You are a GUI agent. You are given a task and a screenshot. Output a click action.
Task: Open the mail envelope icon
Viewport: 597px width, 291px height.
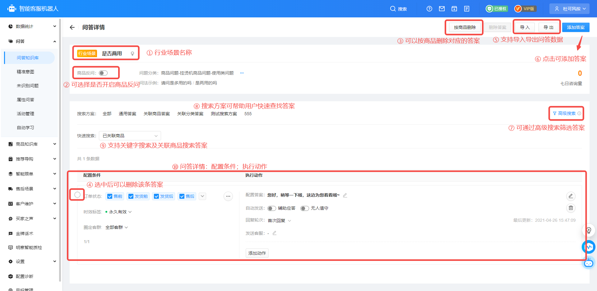pyautogui.click(x=442, y=9)
